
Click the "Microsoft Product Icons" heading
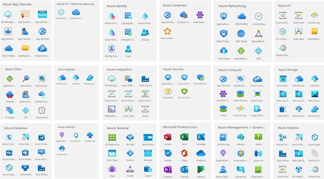pyautogui.click(x=180, y=127)
